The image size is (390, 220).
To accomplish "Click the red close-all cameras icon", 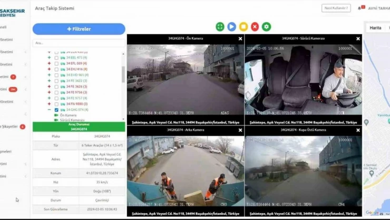I will point(255,26).
